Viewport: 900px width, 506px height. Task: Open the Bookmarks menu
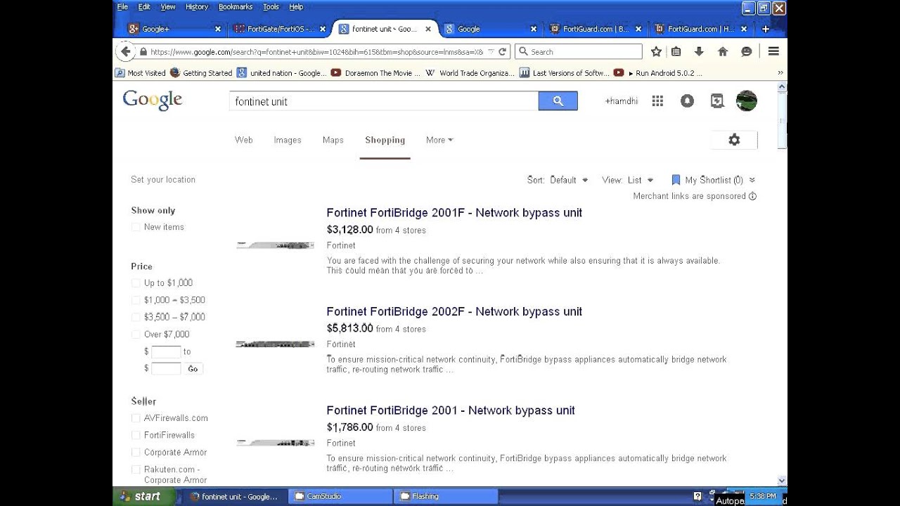click(x=236, y=6)
